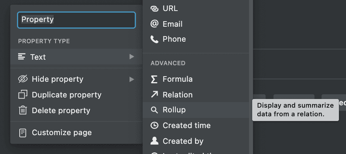Choose the Created by person icon
Viewport: 346px width, 154px height.
[154, 141]
